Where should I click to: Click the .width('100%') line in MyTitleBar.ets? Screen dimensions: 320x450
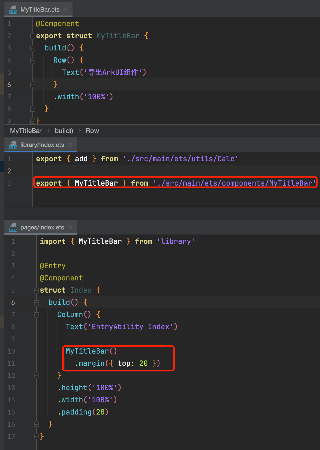(83, 97)
